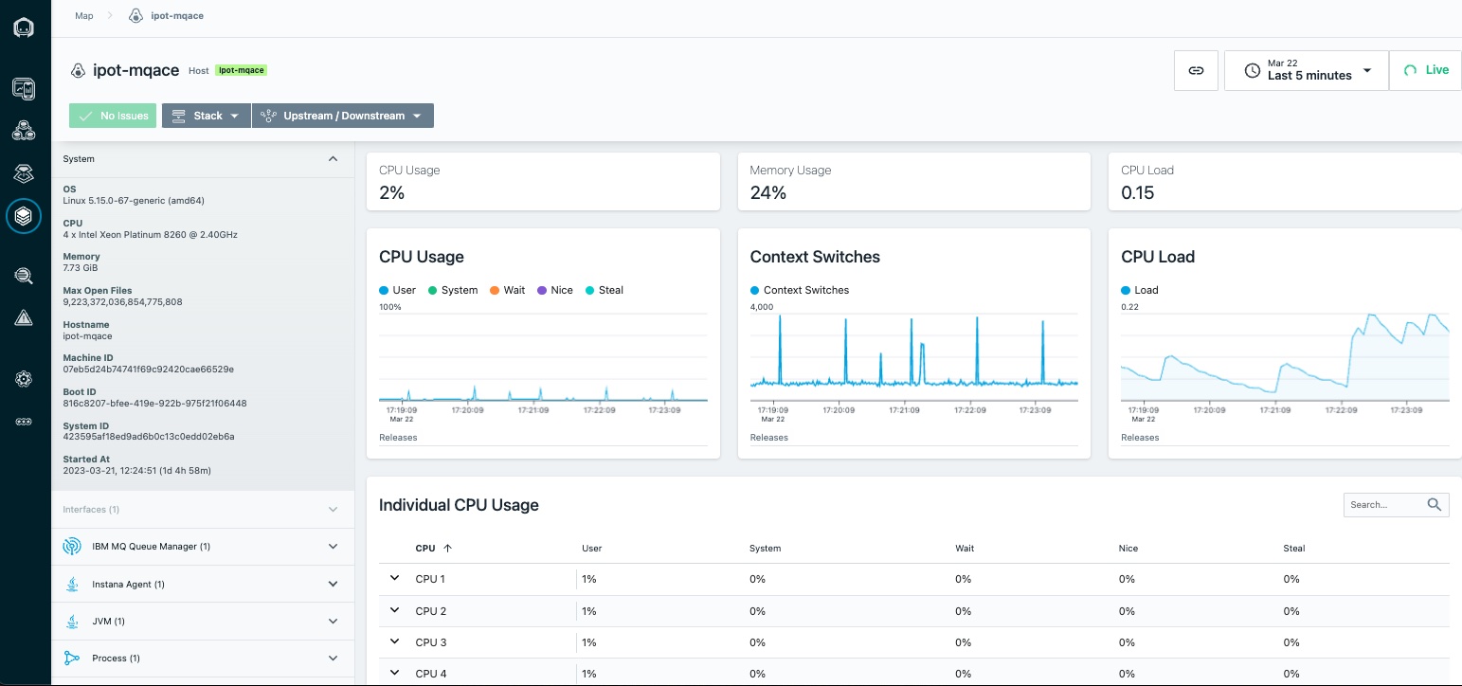Click the IBM MQ Queue Manager icon
Image resolution: width=1462 pixels, height=686 pixels.
click(72, 547)
